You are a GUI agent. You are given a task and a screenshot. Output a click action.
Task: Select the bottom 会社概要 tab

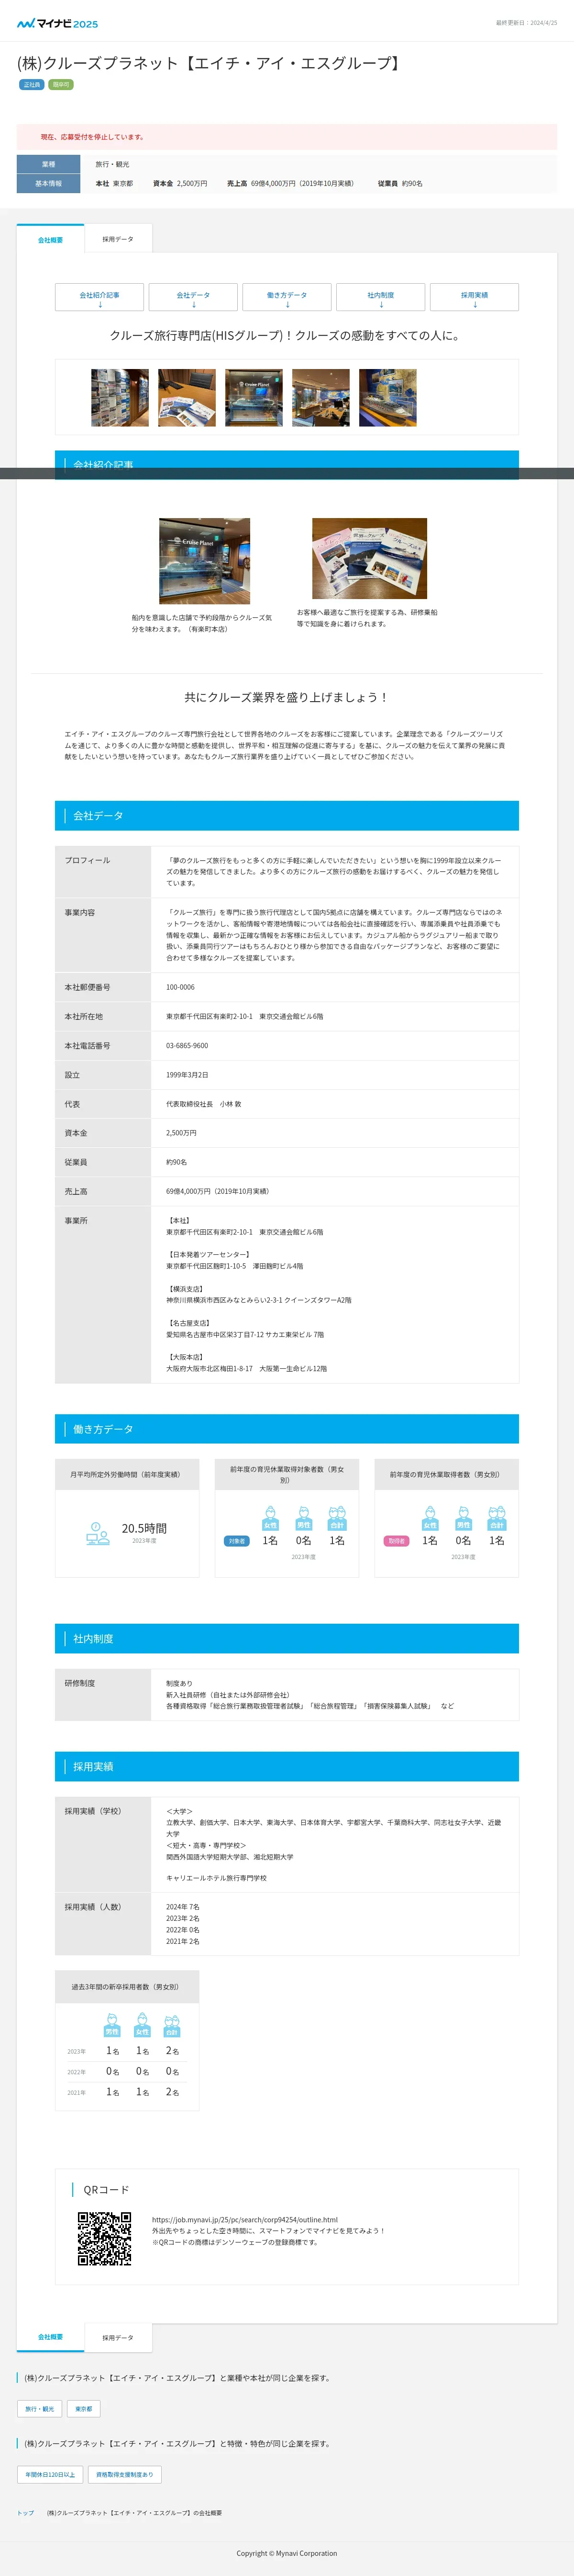point(51,2337)
